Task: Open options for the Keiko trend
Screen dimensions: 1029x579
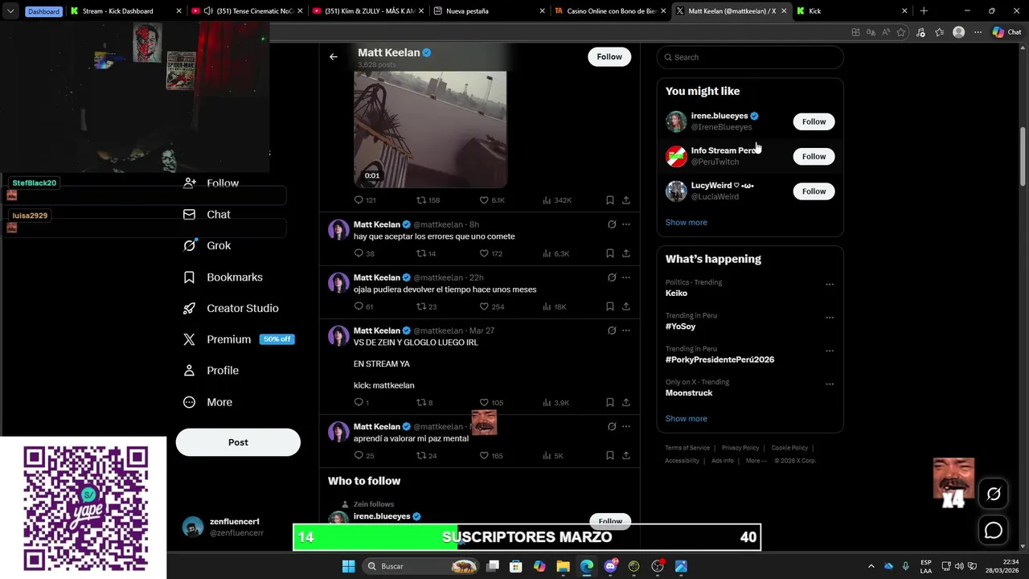Action: click(x=830, y=284)
